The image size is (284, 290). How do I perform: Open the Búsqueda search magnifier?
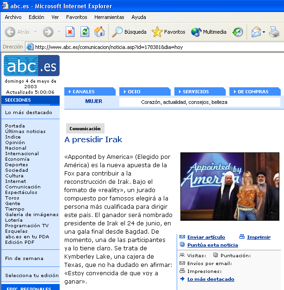tap(129, 32)
